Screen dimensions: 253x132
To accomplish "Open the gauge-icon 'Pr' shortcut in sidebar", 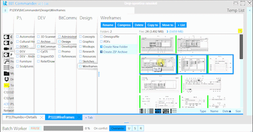I will tap(7, 61).
